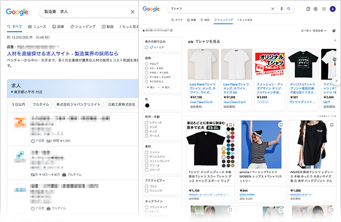341x222 pixels.
Task: Open the purple account avatar
Action: (x=332, y=9)
